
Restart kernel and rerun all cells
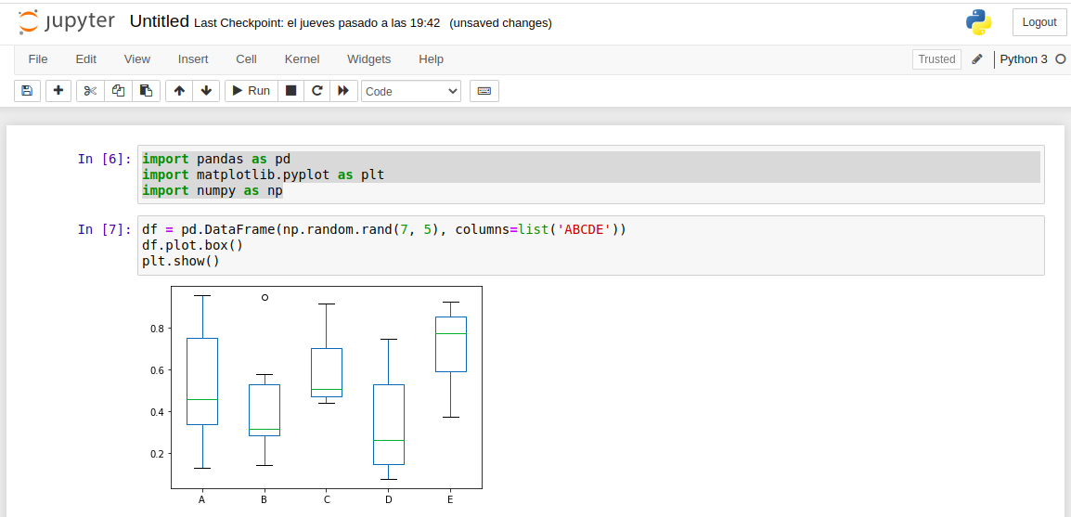(343, 91)
